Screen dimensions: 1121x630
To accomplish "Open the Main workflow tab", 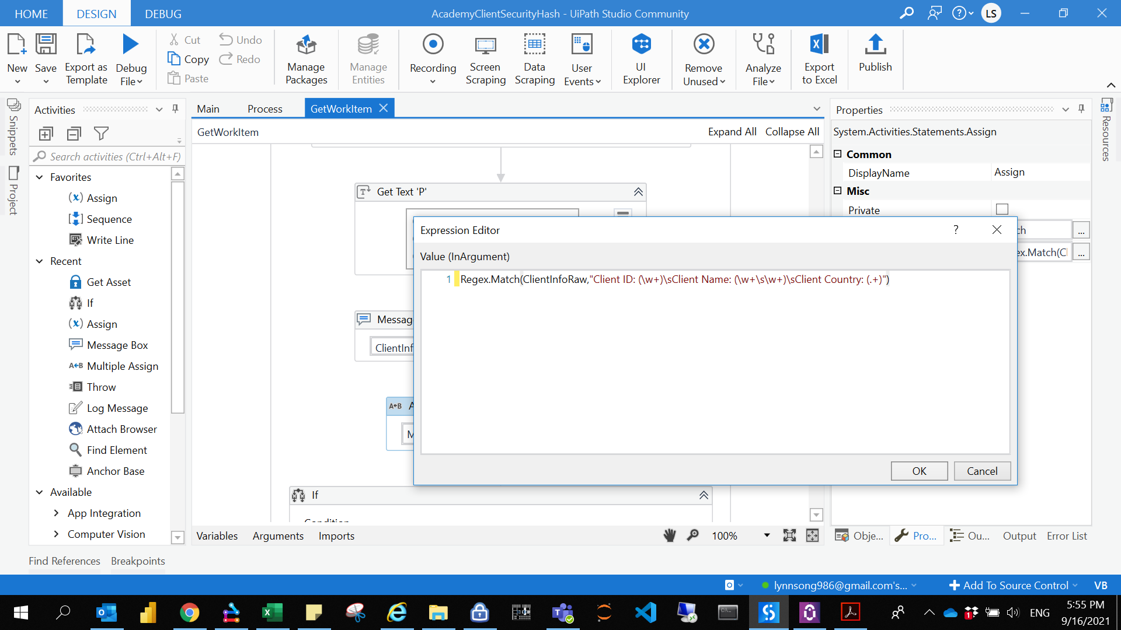I will click(208, 108).
